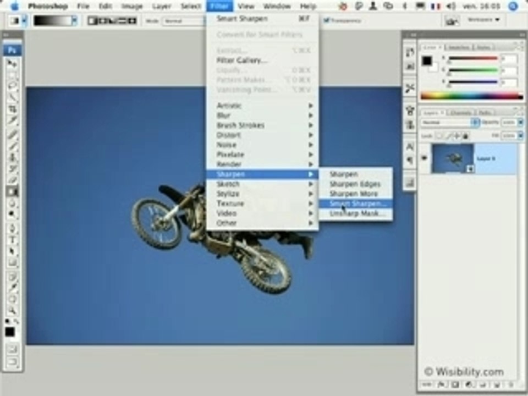The height and width of the screenshot is (396, 528).
Task: Click the color panel foreground swatch
Action: click(x=427, y=61)
